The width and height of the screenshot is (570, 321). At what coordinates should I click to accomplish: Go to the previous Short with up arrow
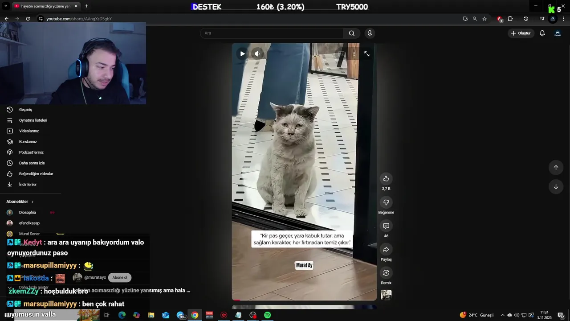(x=556, y=168)
